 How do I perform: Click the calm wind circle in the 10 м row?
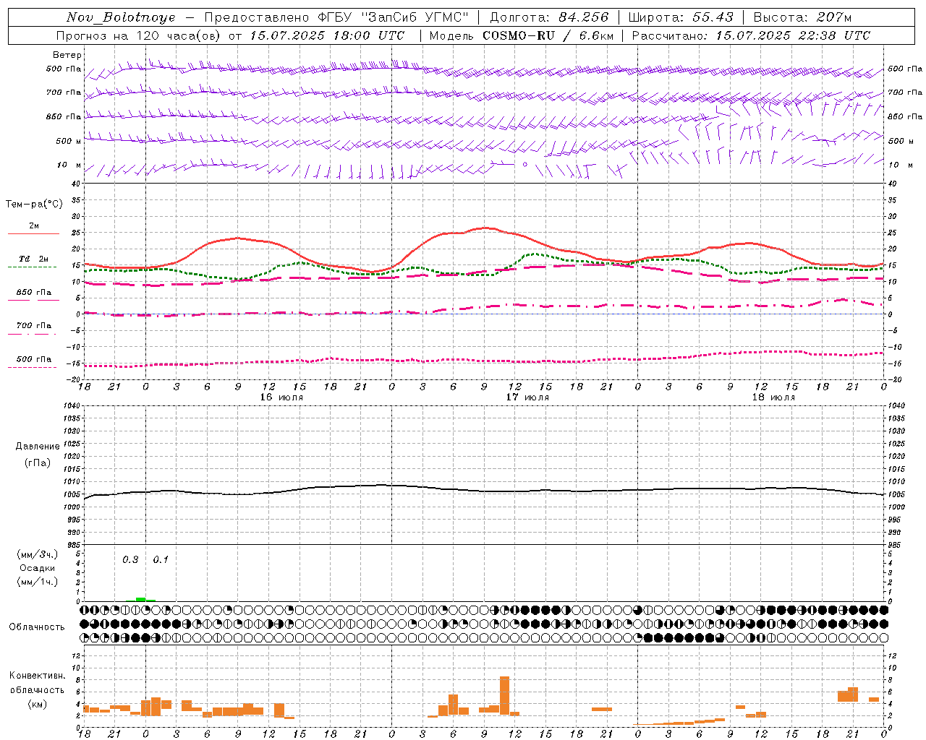coord(525,165)
